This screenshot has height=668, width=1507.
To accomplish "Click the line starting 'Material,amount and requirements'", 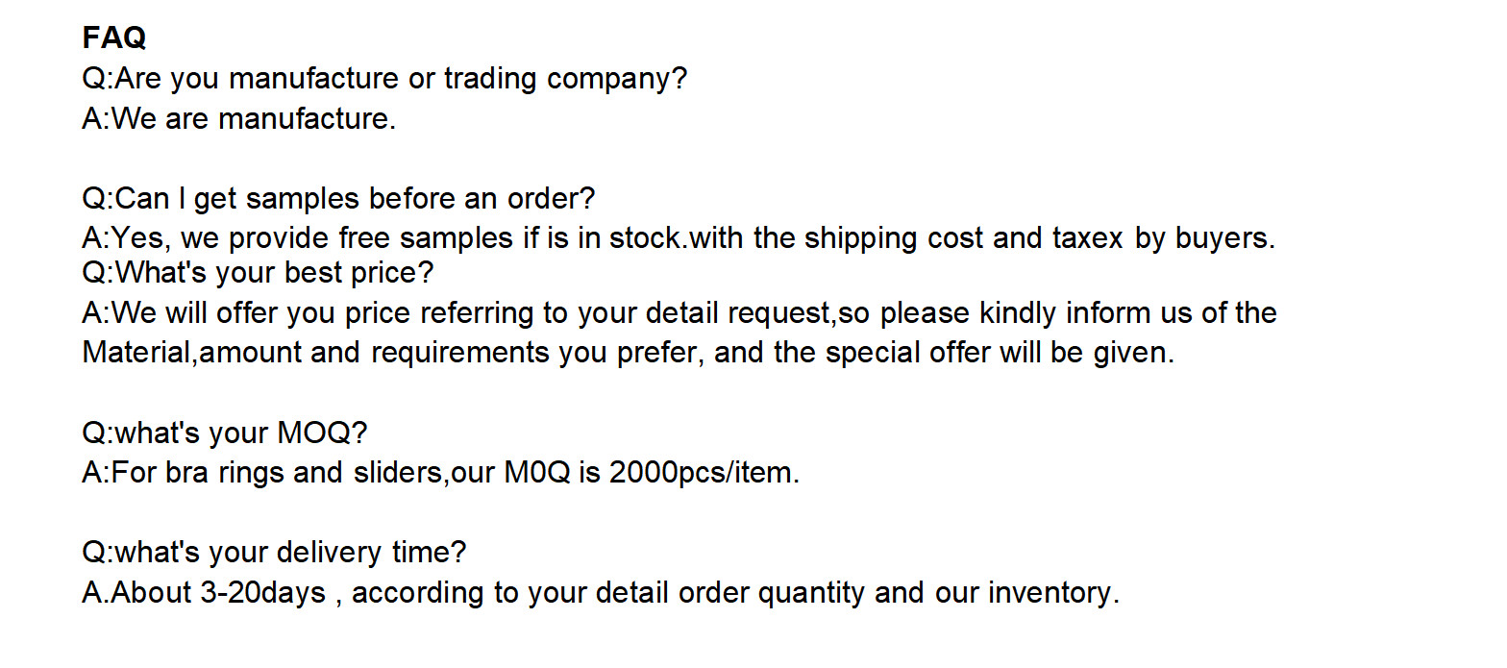I will tap(629, 353).
